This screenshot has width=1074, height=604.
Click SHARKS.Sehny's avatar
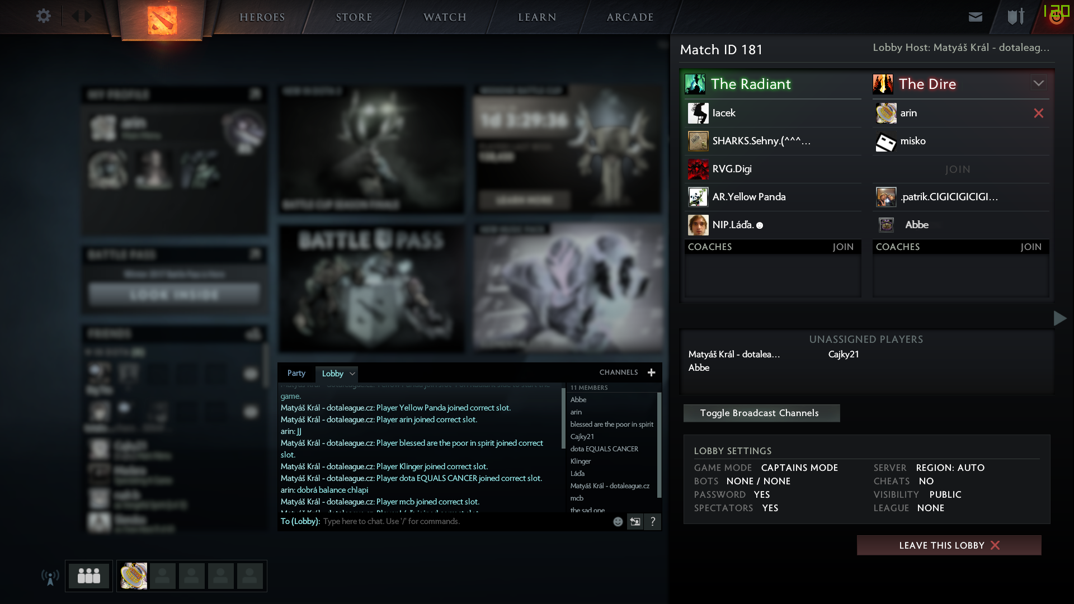tap(698, 141)
